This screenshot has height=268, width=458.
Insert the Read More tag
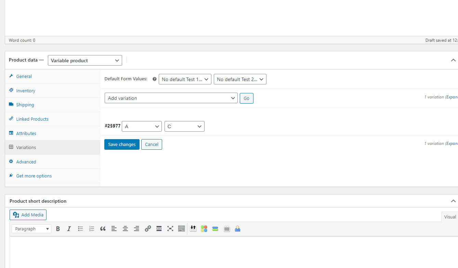[x=159, y=229]
